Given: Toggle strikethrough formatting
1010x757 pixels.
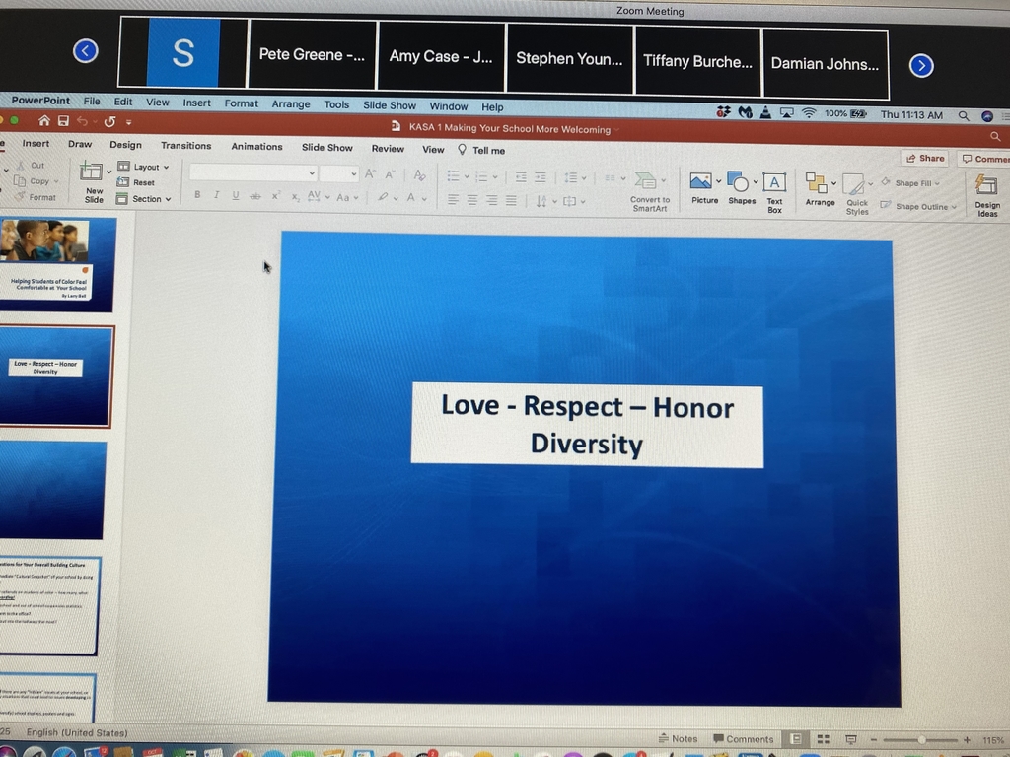Looking at the screenshot, I should pos(255,196).
